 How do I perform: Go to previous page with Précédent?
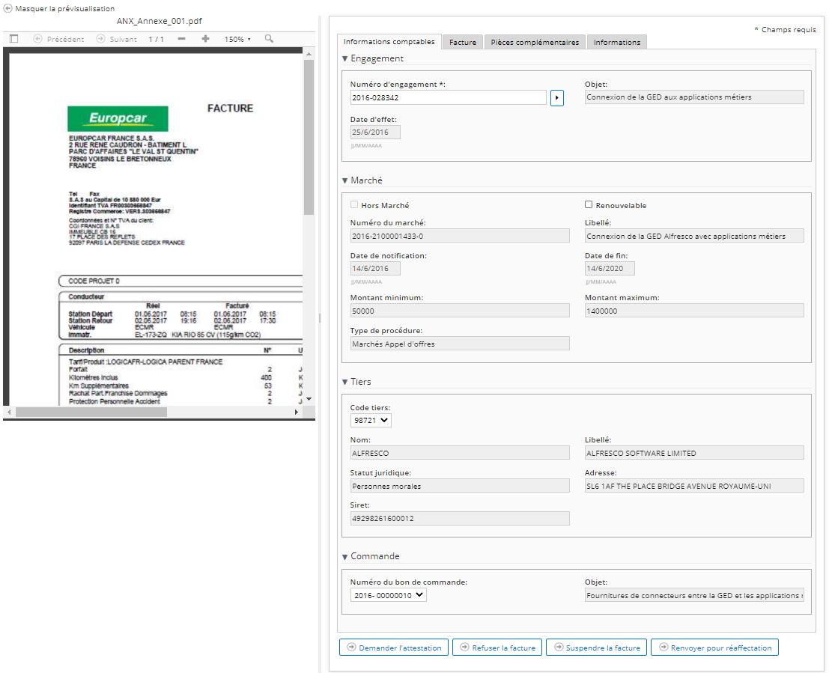point(58,39)
